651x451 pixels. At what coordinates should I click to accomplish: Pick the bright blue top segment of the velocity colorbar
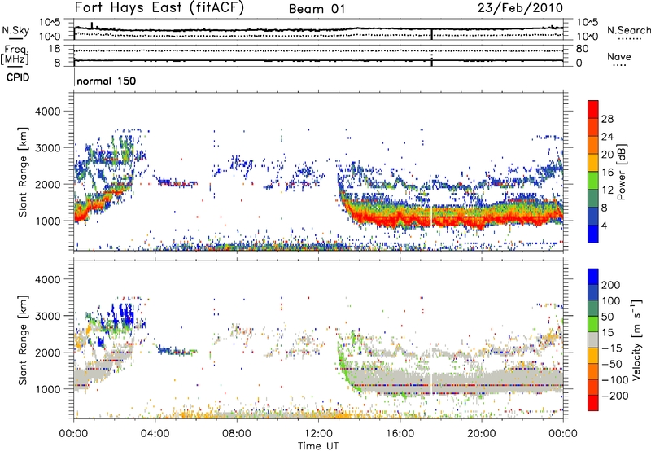point(593,277)
